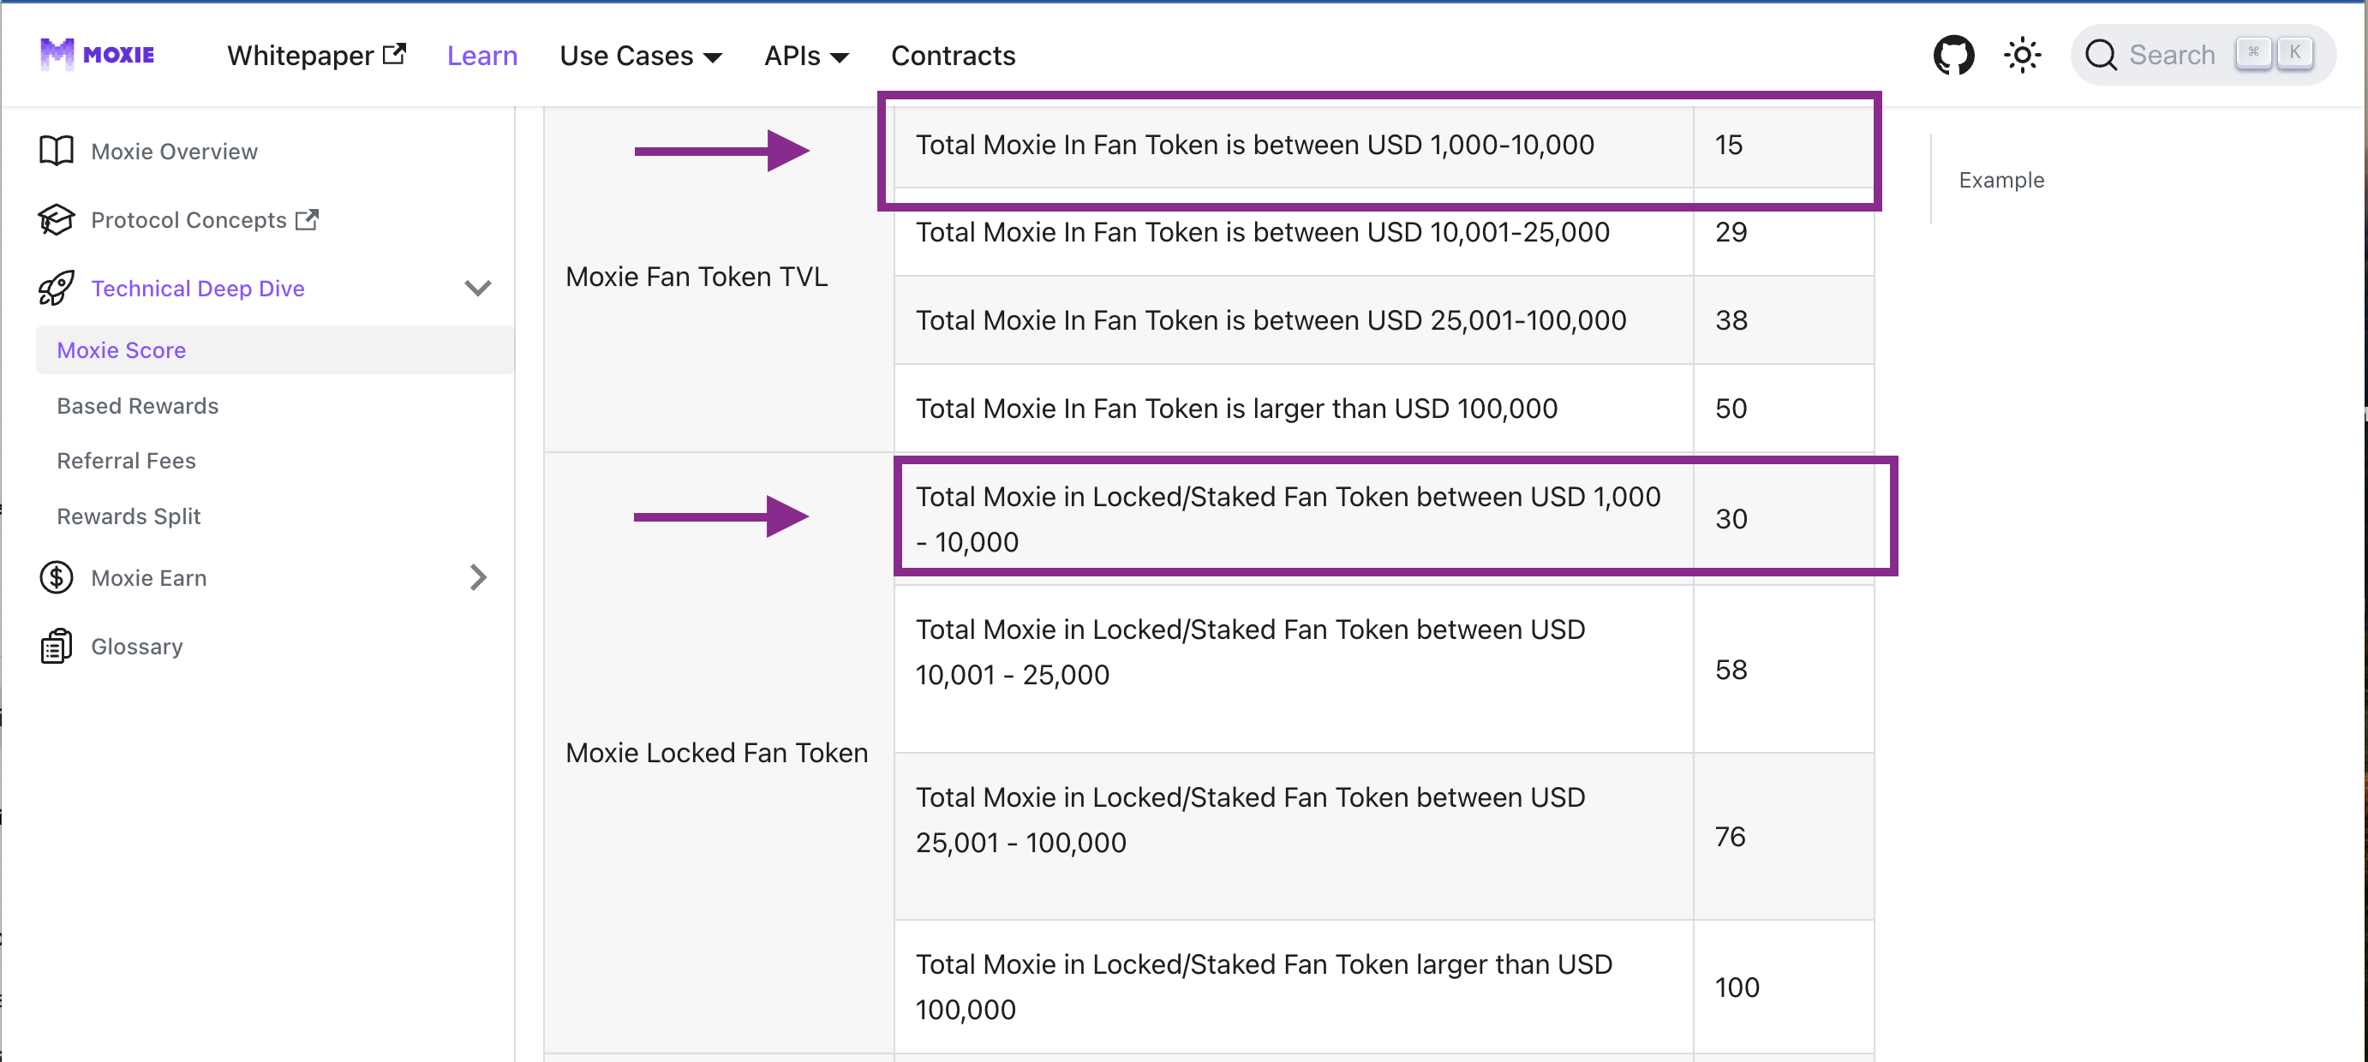The width and height of the screenshot is (2368, 1062).
Task: Open the Contracts page
Action: [x=954, y=56]
